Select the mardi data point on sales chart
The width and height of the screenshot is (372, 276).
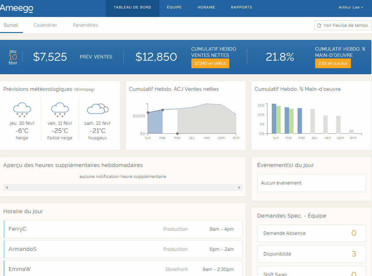point(162,110)
